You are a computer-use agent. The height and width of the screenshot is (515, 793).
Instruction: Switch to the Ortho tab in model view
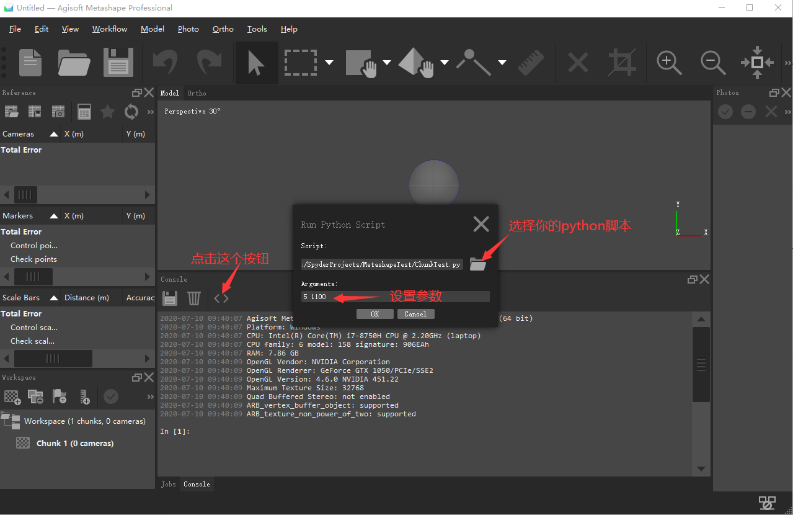click(196, 93)
